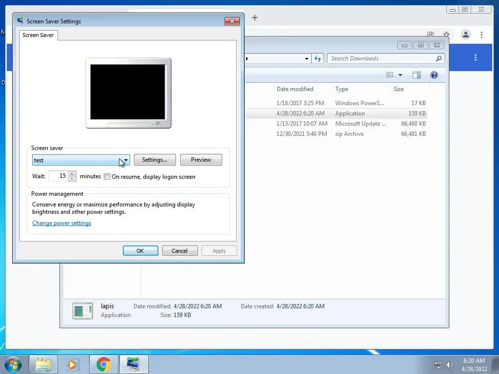Sort by the Date modified column header
The width and height of the screenshot is (499, 374).
coord(295,89)
